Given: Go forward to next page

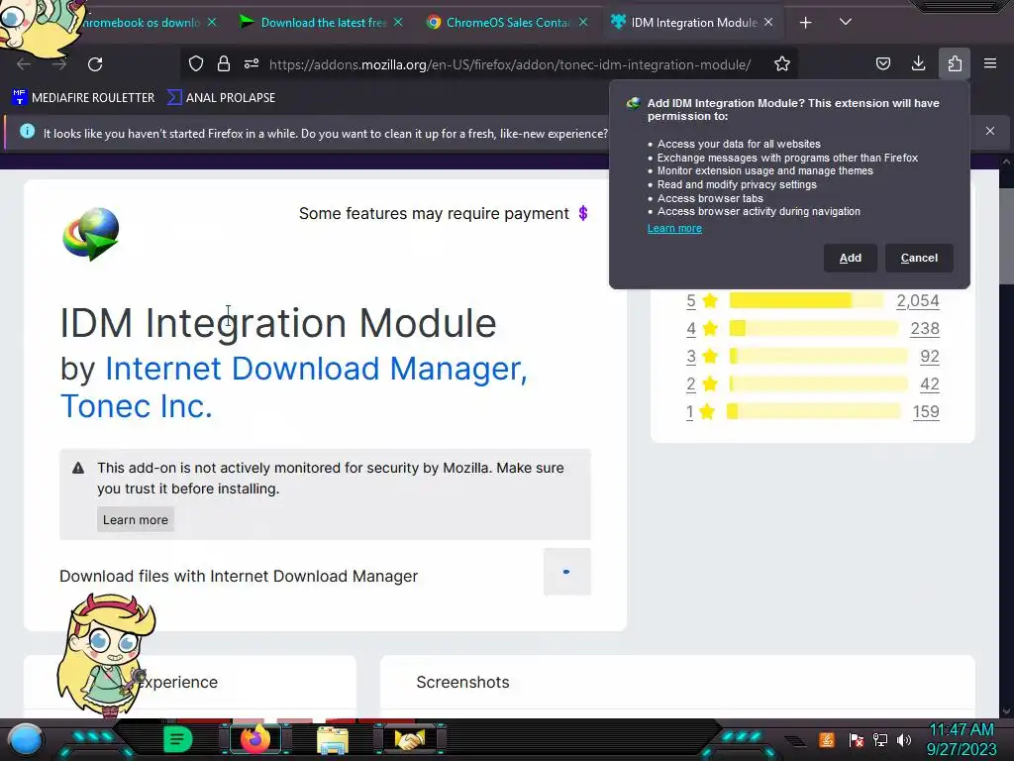Looking at the screenshot, I should (59, 64).
